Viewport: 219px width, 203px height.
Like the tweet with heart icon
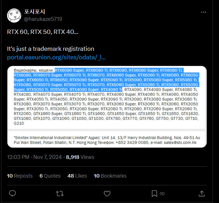pyautogui.click(x=107, y=193)
